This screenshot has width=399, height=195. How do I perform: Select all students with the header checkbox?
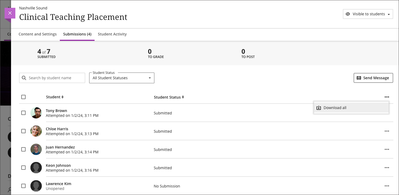pos(23,97)
